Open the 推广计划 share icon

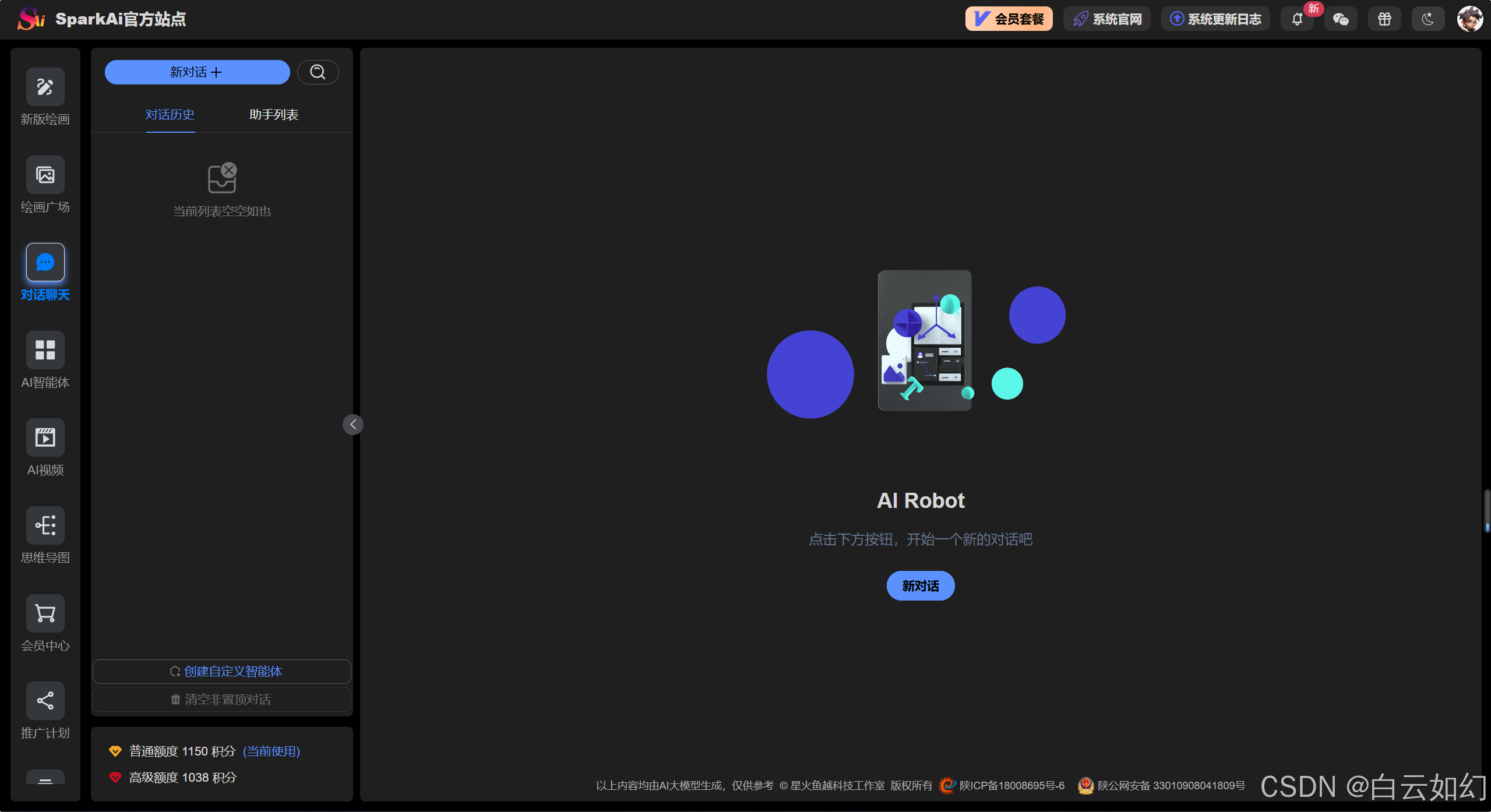[45, 701]
